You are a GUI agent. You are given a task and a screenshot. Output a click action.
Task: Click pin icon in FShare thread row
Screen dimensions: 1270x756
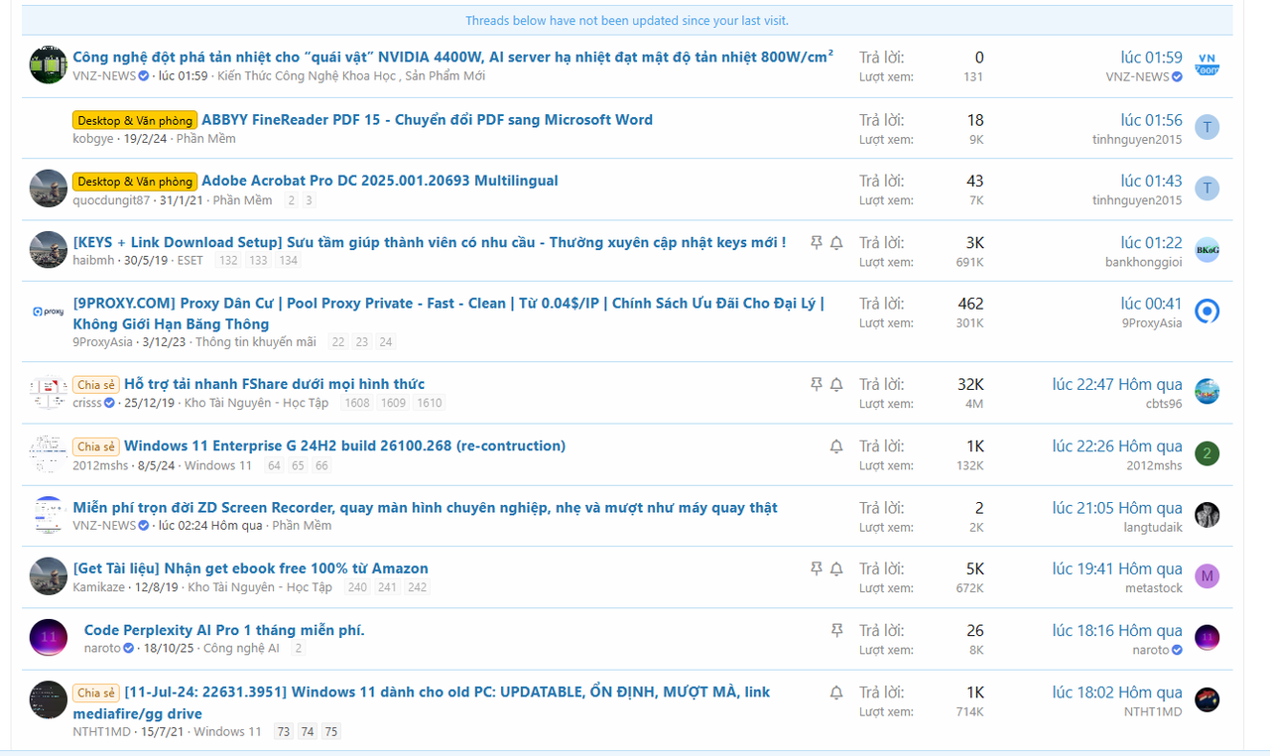pyautogui.click(x=817, y=384)
